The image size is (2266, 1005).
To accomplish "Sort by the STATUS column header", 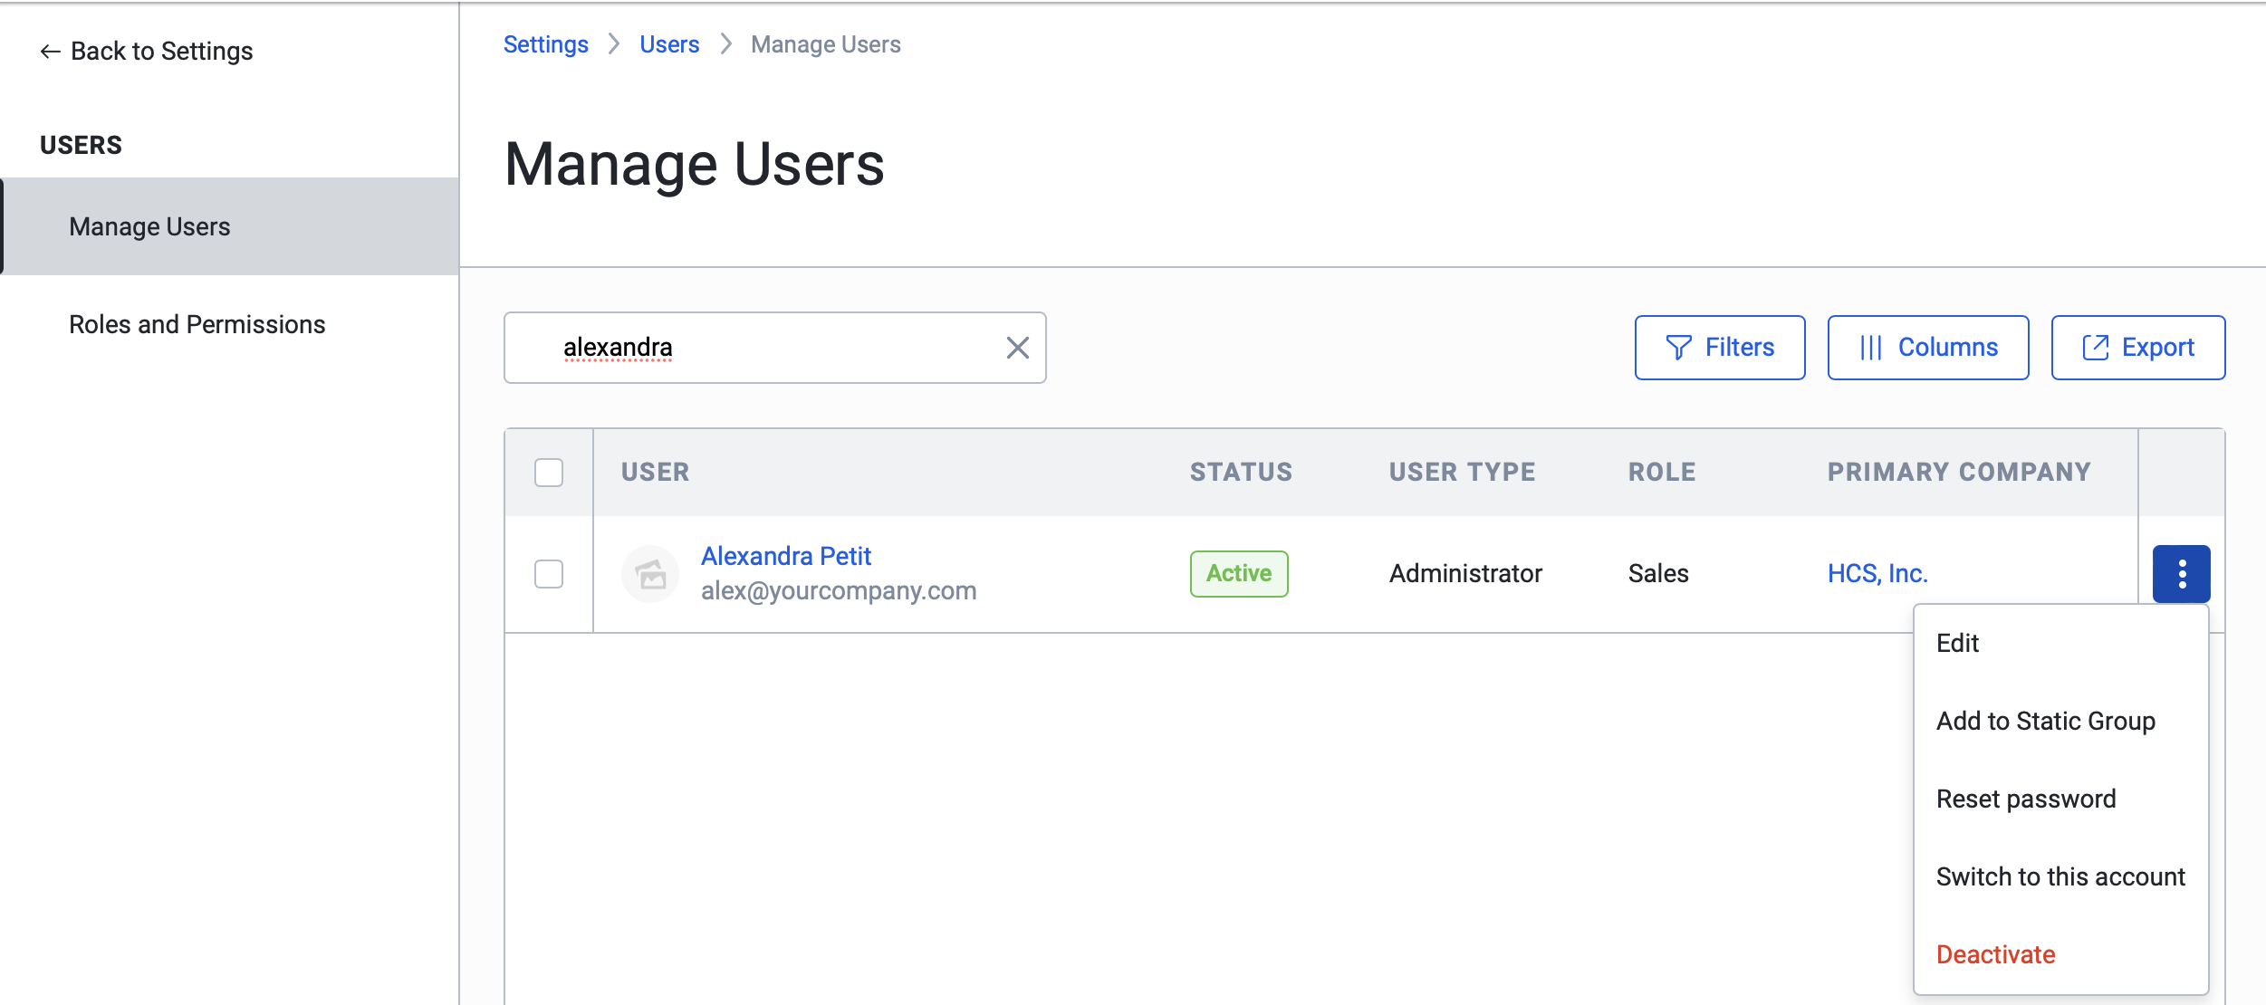I will pyautogui.click(x=1241, y=472).
